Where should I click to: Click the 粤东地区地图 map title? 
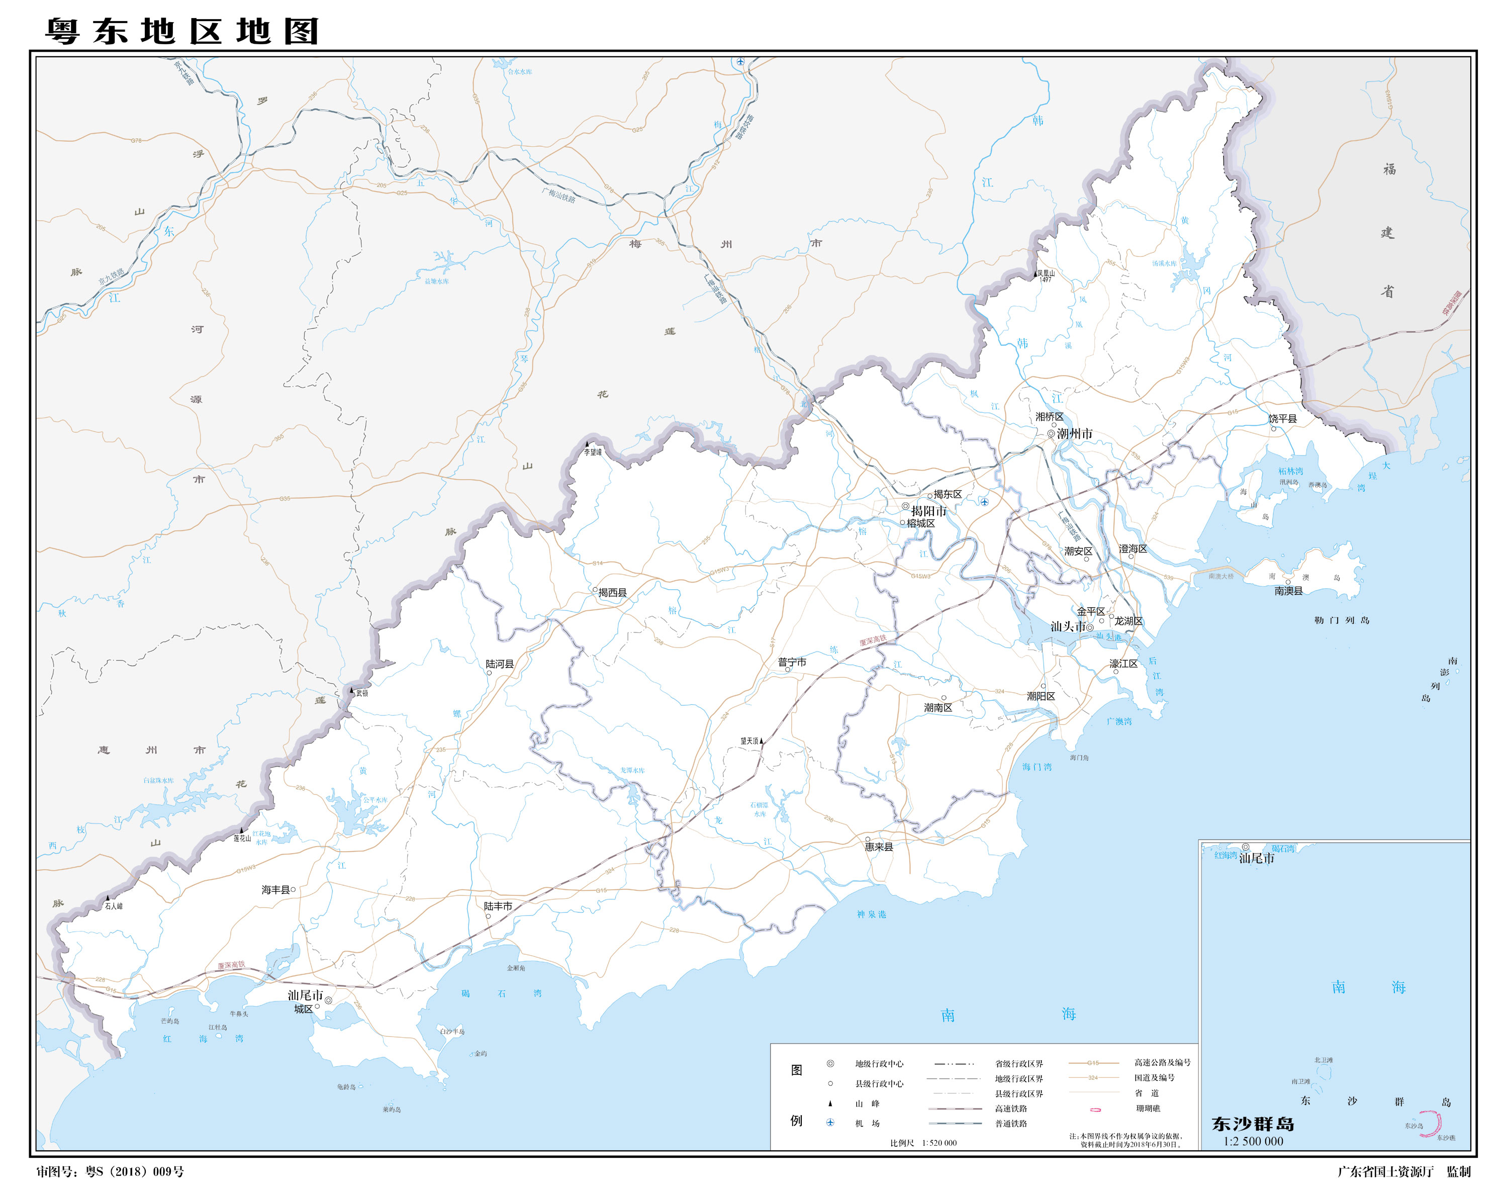point(182,32)
